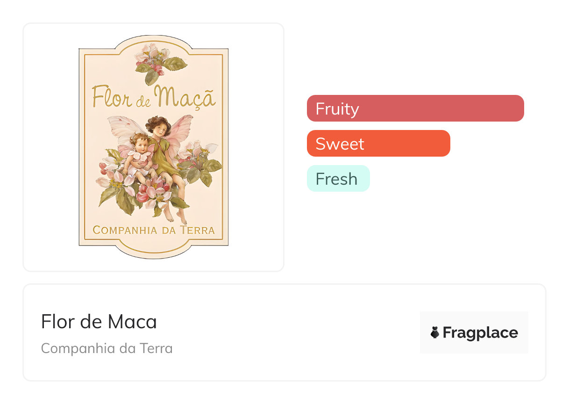
Task: Click the fairy's bare feet on the label
Action: coord(176,216)
